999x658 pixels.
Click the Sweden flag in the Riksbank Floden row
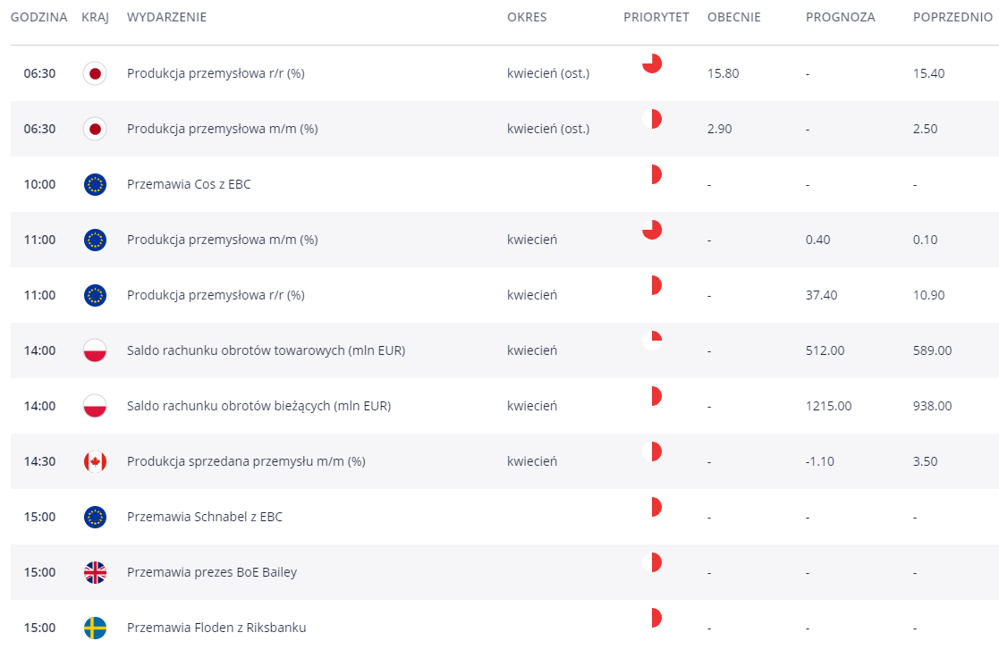tap(95, 628)
